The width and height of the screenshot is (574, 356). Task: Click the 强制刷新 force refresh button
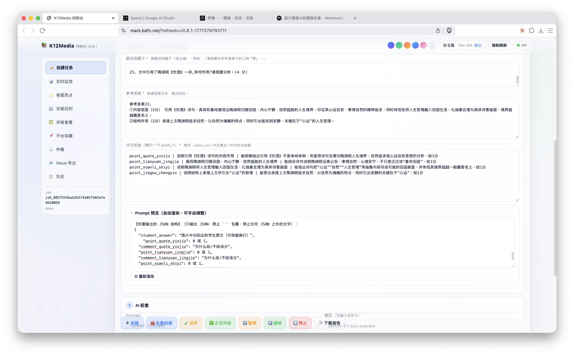[499, 45]
